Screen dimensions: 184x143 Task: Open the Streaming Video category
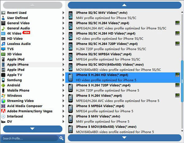point(33,101)
